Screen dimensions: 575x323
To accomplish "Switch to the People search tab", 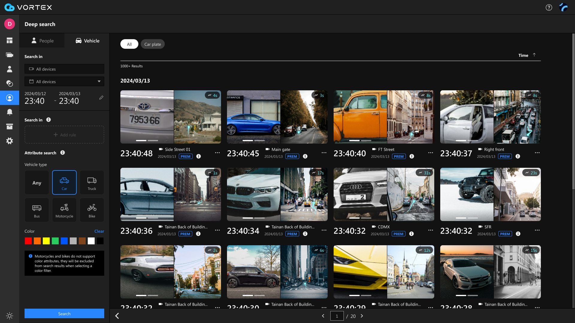I will [x=42, y=40].
